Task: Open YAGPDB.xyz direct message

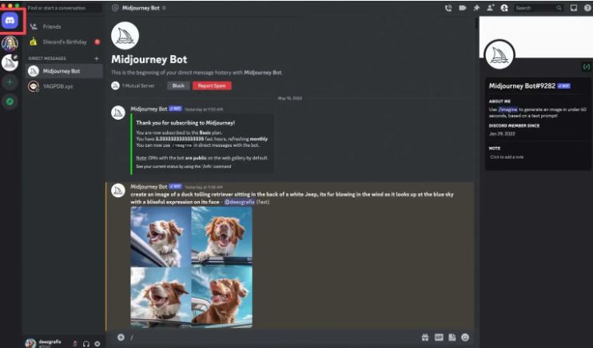Action: point(58,86)
